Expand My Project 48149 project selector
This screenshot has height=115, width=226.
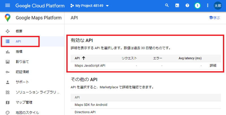90,6
